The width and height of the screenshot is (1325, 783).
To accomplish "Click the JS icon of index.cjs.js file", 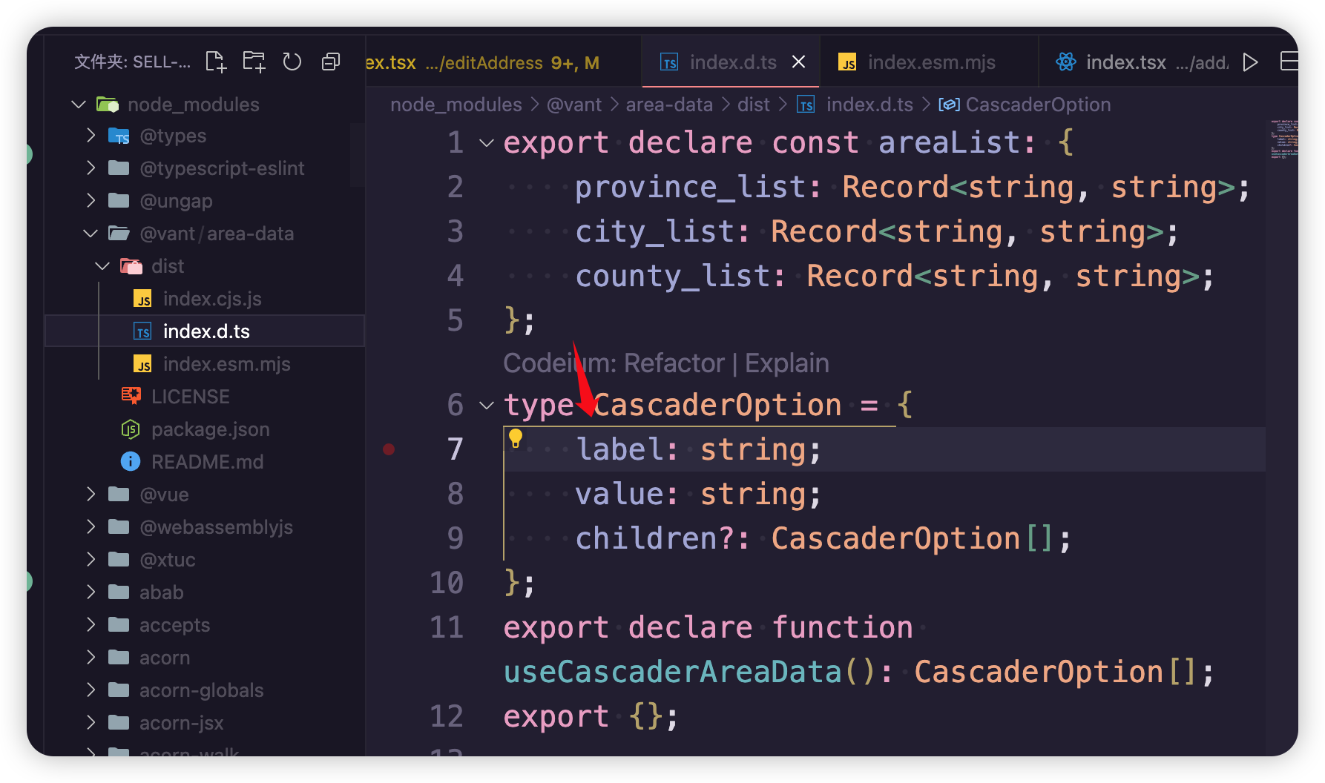I will 142,299.
